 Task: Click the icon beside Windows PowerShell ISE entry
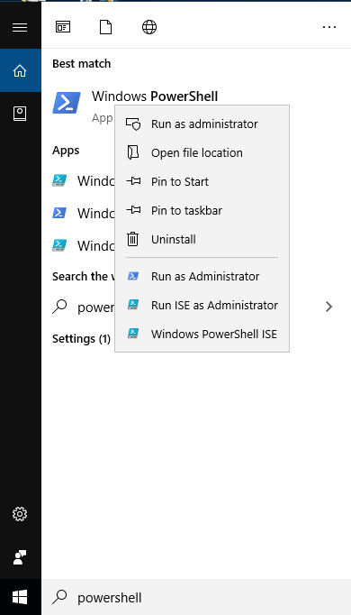133,334
